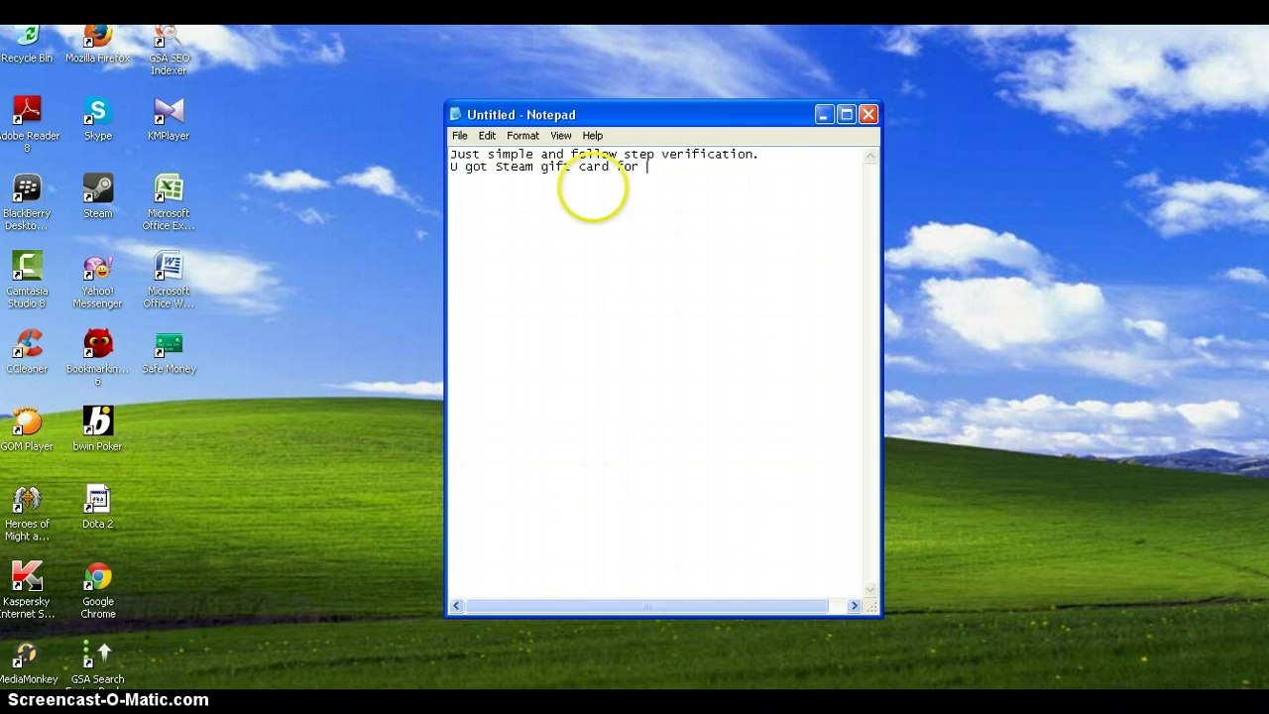Maximize the Untitled Notepad window

[x=846, y=115]
